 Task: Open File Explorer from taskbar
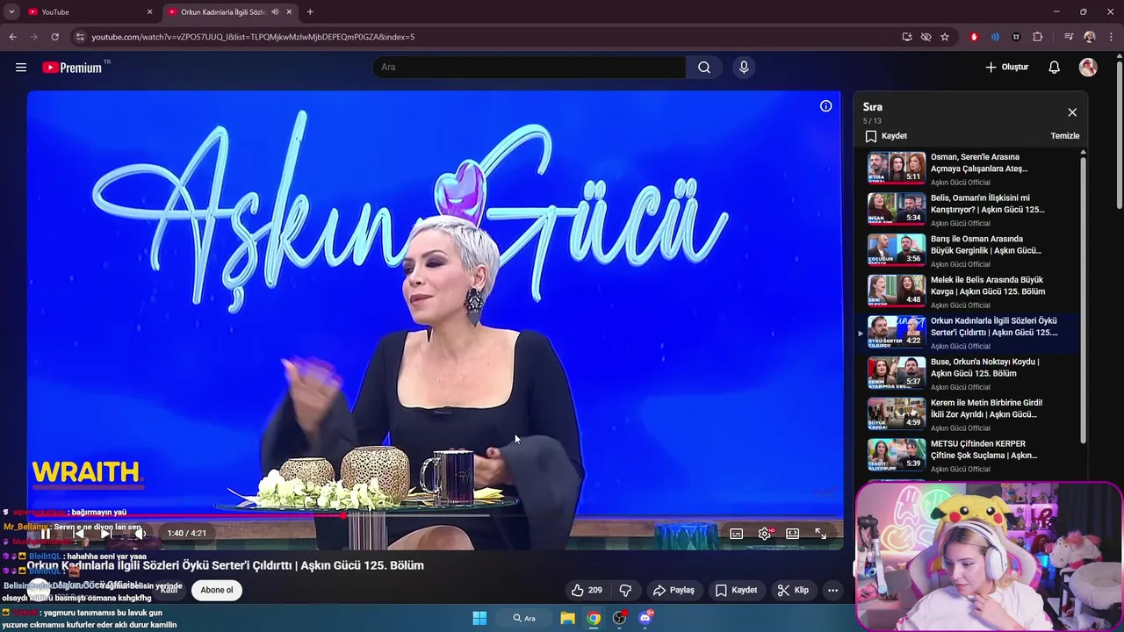pos(567,618)
